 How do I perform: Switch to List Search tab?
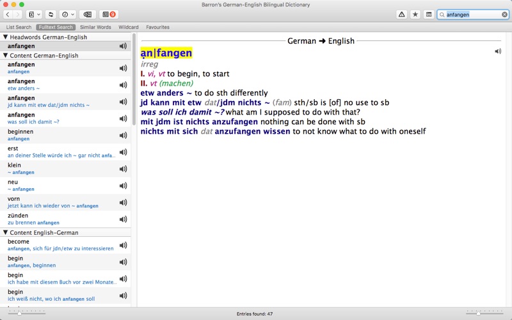(x=19, y=27)
